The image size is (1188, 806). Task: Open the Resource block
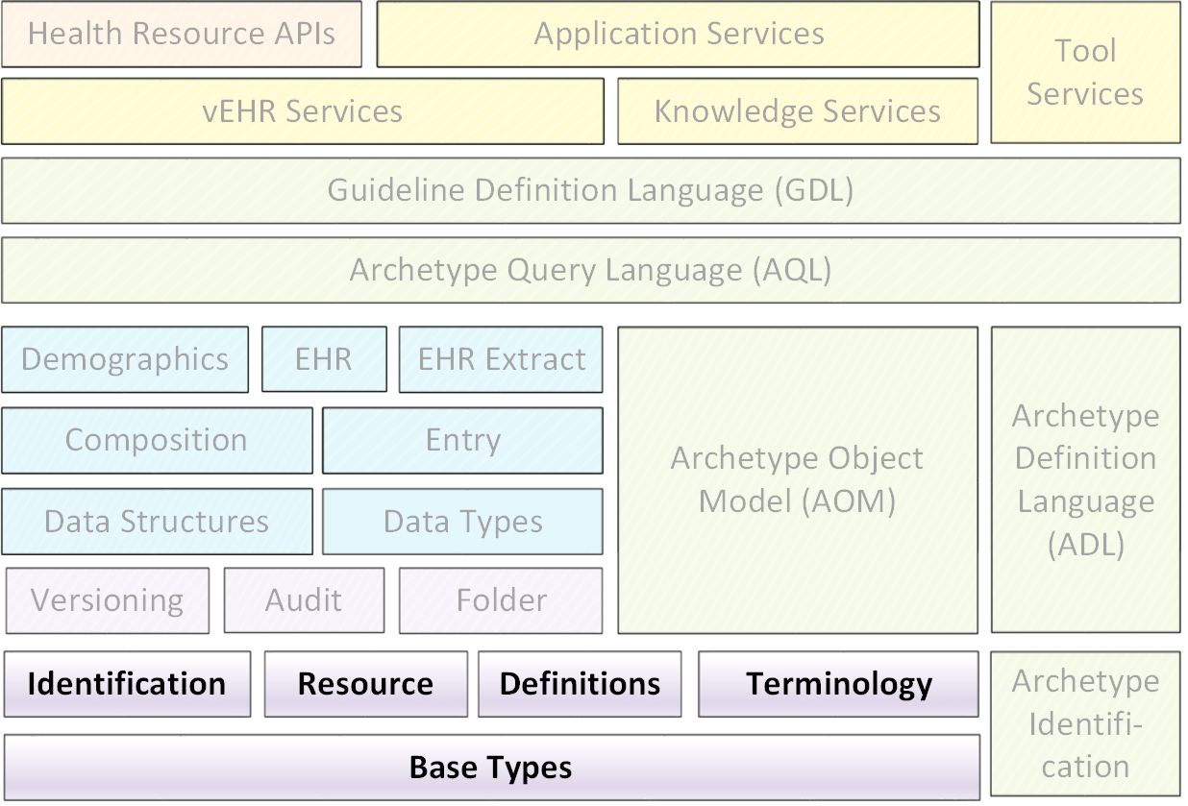tap(365, 684)
